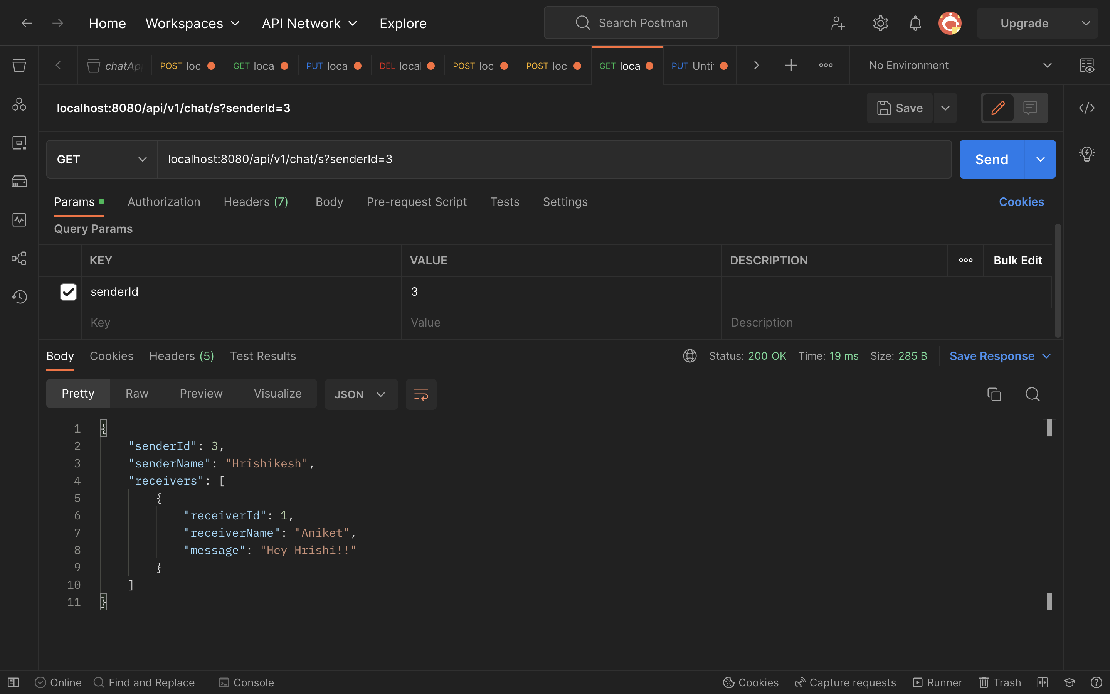
Task: Open the Monitors sidebar panel
Action: (x=19, y=220)
